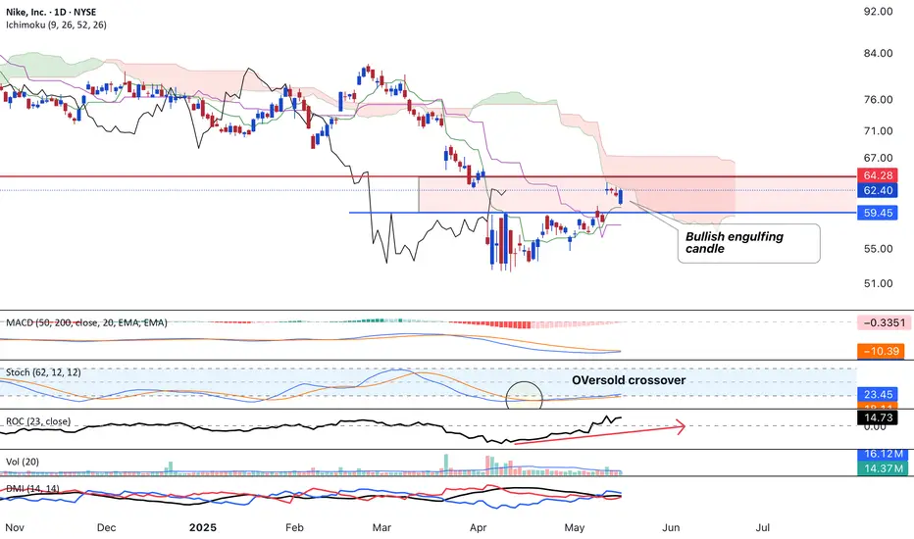Image resolution: width=914 pixels, height=539 pixels.
Task: Click the blue 62.40 current price label
Action: coord(878,190)
